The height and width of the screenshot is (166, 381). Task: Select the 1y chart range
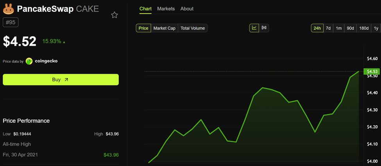(x=376, y=28)
